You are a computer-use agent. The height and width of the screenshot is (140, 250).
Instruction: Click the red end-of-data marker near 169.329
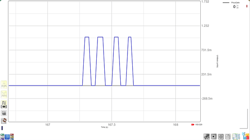click(x=193, y=124)
